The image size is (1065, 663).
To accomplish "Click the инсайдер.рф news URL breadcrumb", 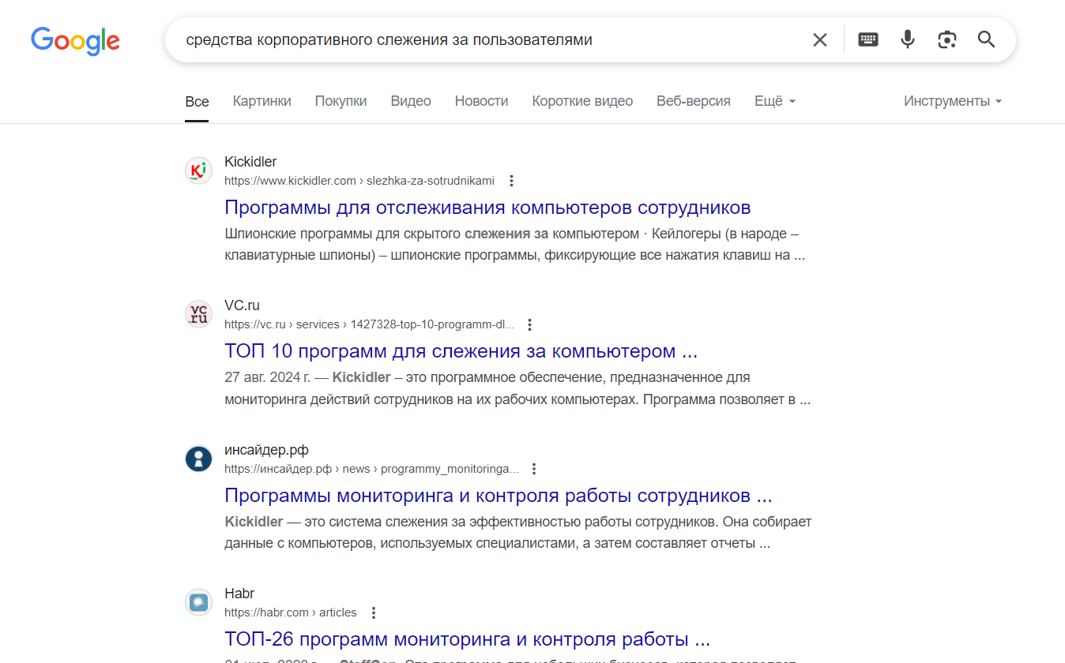I will [371, 469].
